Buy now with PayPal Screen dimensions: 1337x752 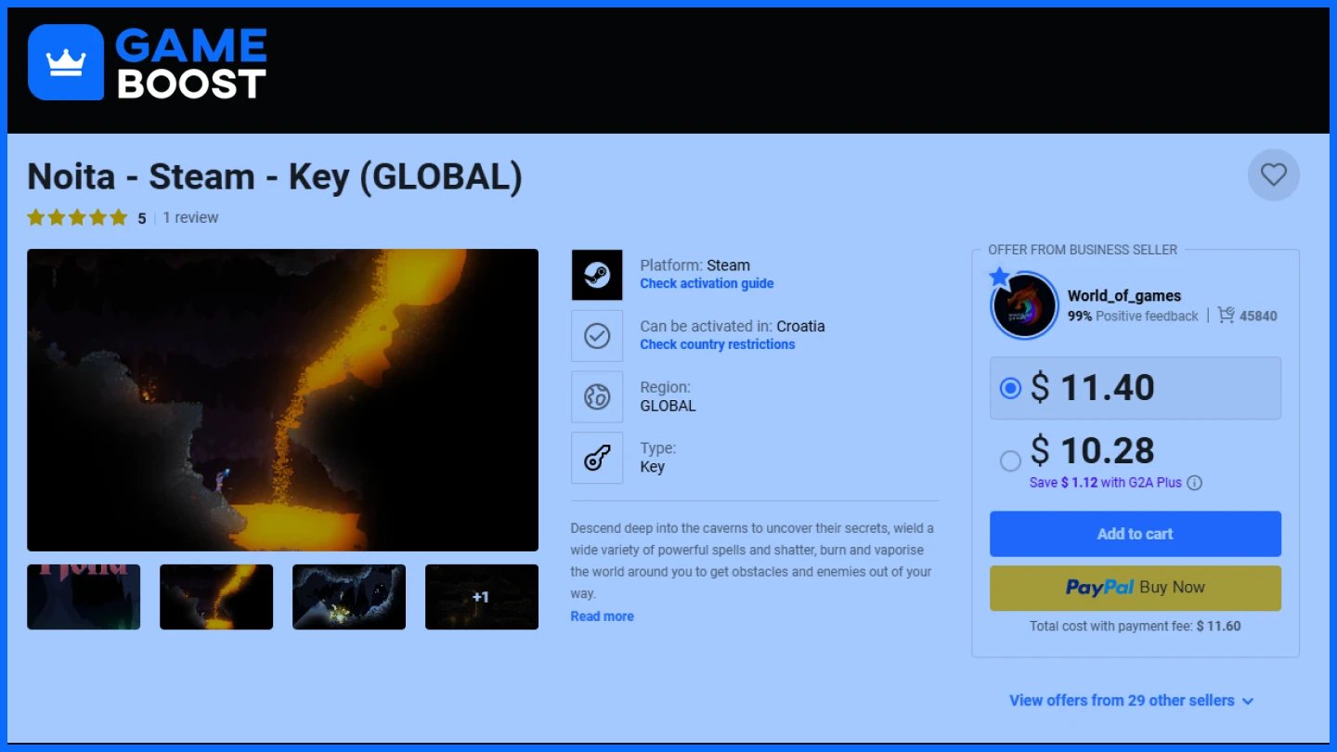[x=1136, y=588]
